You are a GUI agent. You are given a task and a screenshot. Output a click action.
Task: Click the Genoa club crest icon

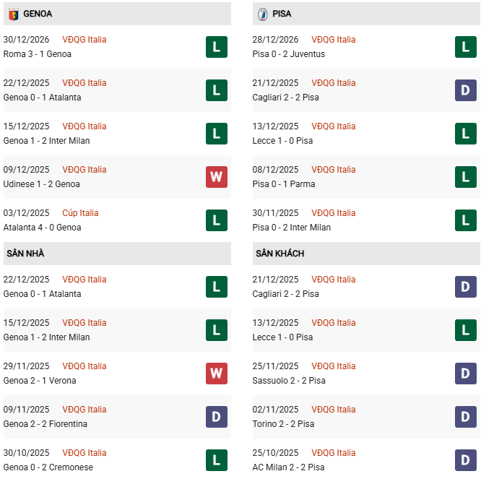[13, 14]
